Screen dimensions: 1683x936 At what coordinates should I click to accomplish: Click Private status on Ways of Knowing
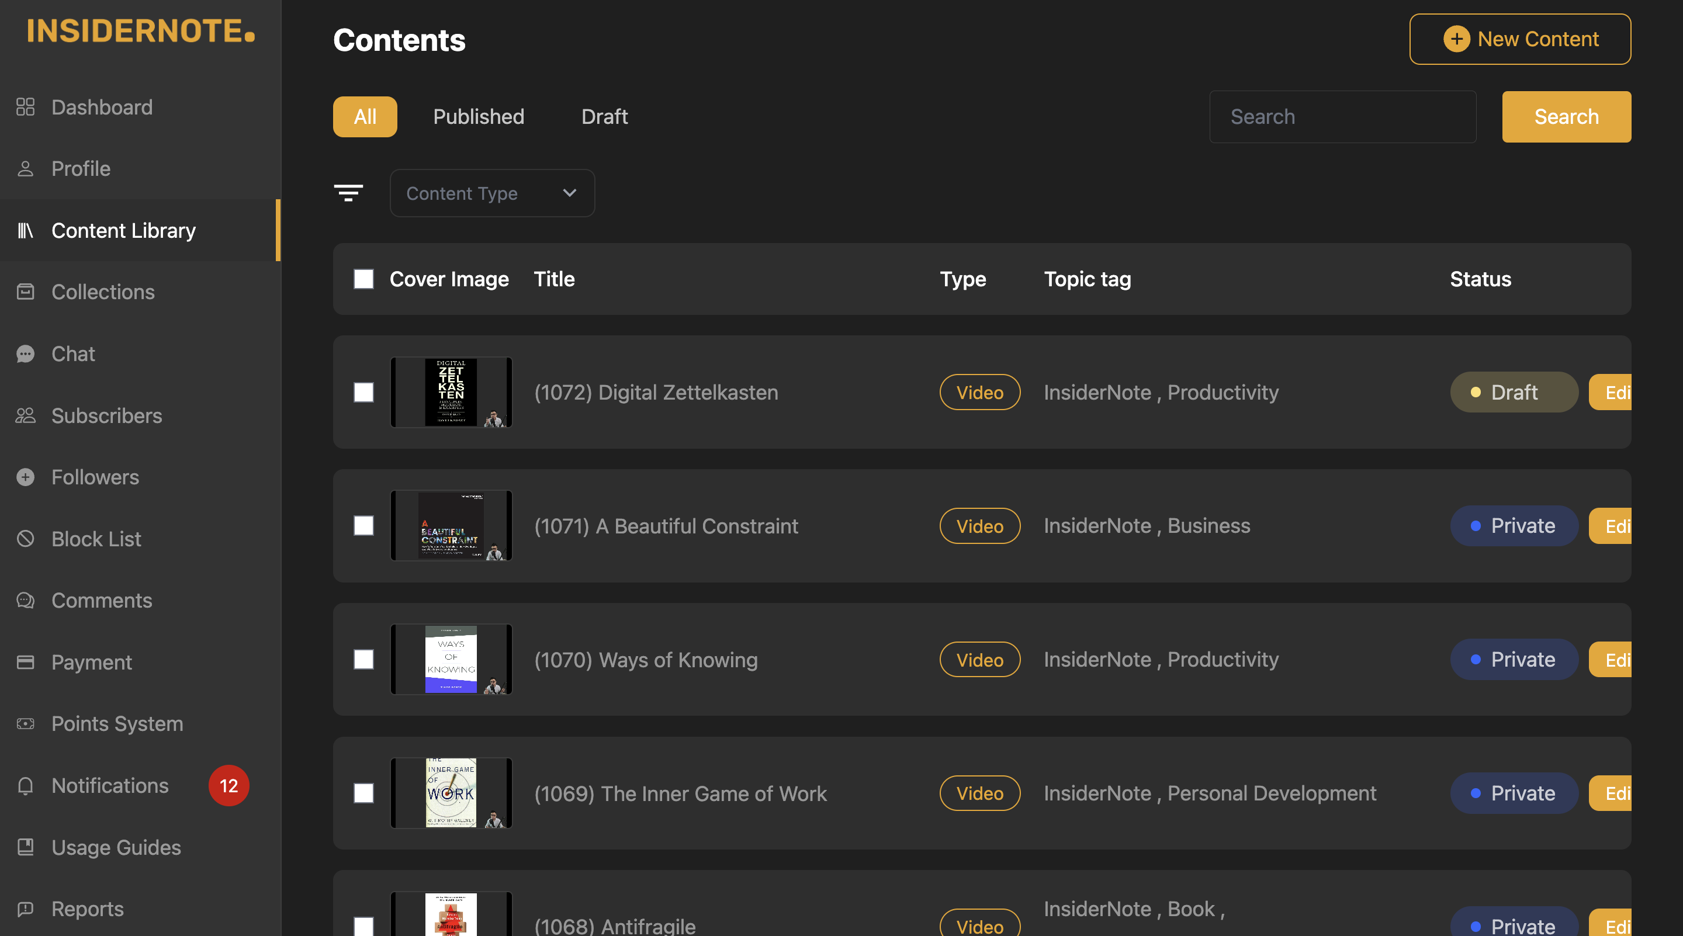[1515, 660]
